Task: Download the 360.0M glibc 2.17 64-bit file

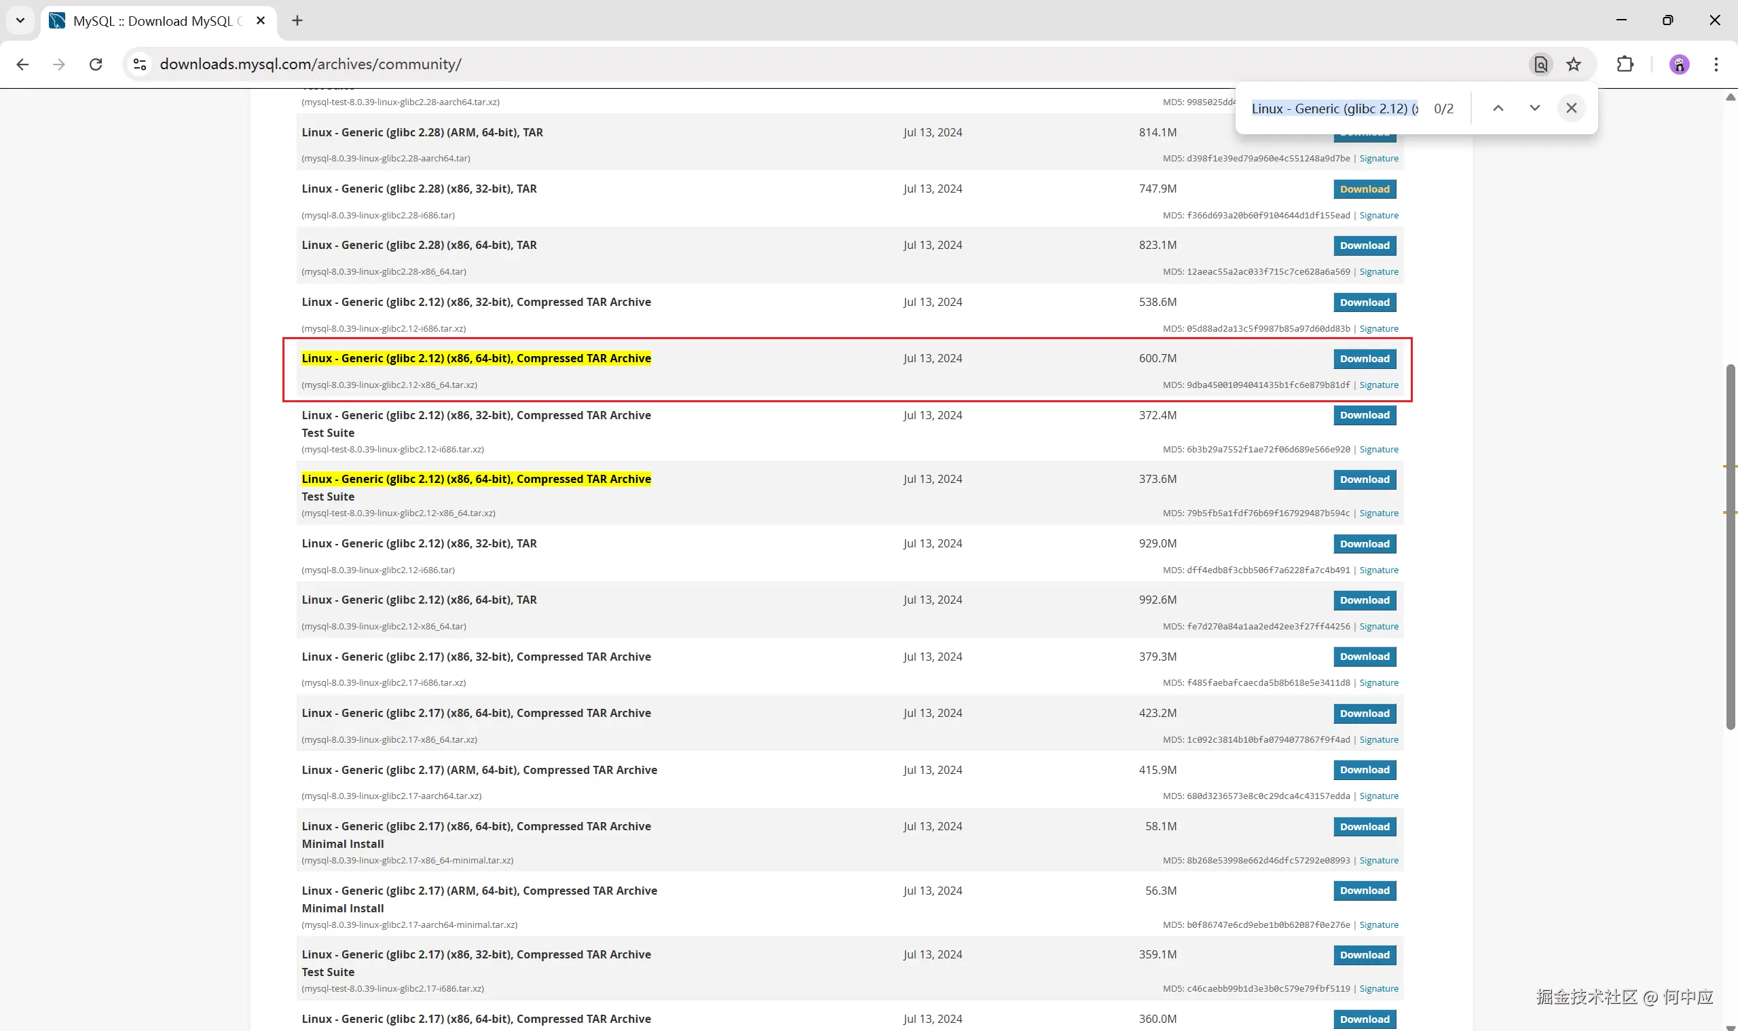Action: [x=1364, y=1019]
